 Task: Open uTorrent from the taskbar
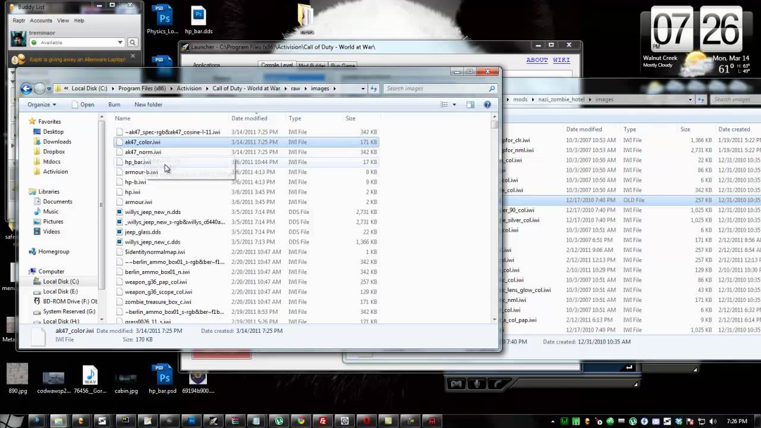tap(278, 421)
